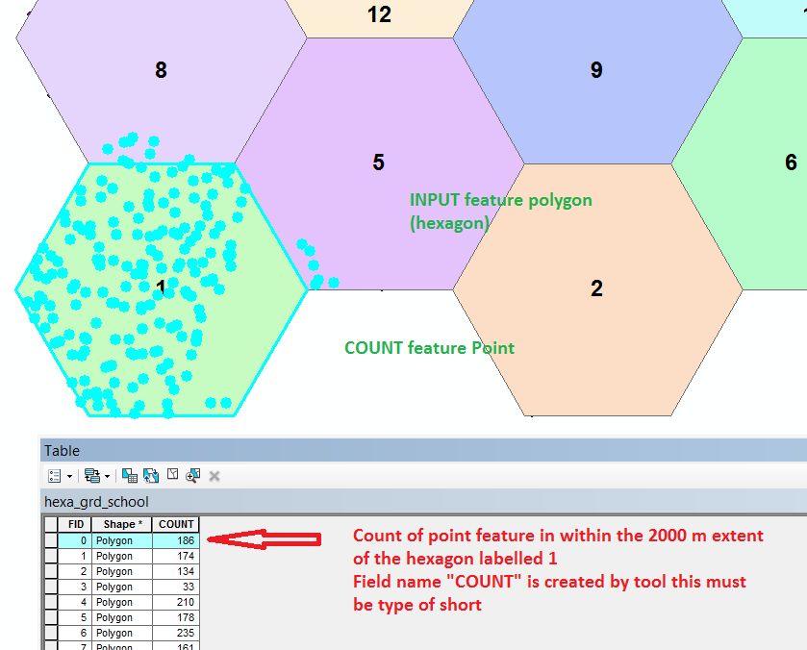Click the COUNT cell with value 235

pos(175,633)
